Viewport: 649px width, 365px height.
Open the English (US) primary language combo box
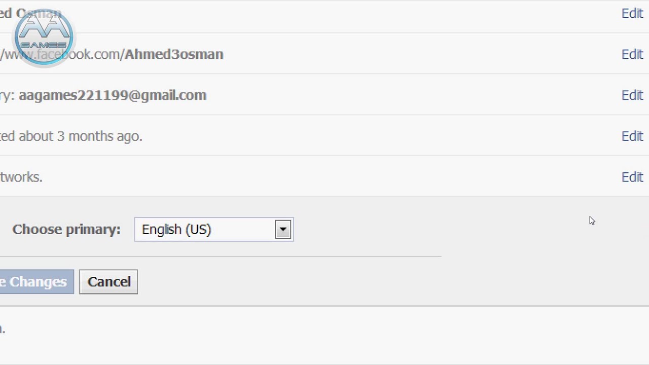tap(208, 230)
